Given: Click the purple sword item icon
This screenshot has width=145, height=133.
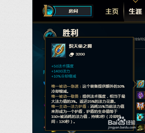Looking at the screenshot, I should tap(141, 95).
